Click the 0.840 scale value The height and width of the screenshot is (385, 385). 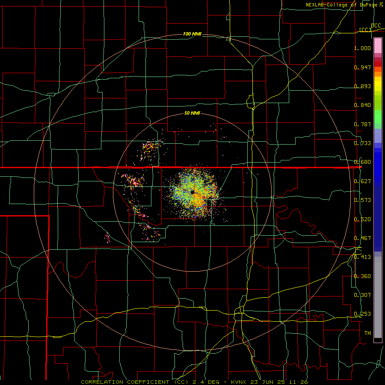[x=362, y=105]
